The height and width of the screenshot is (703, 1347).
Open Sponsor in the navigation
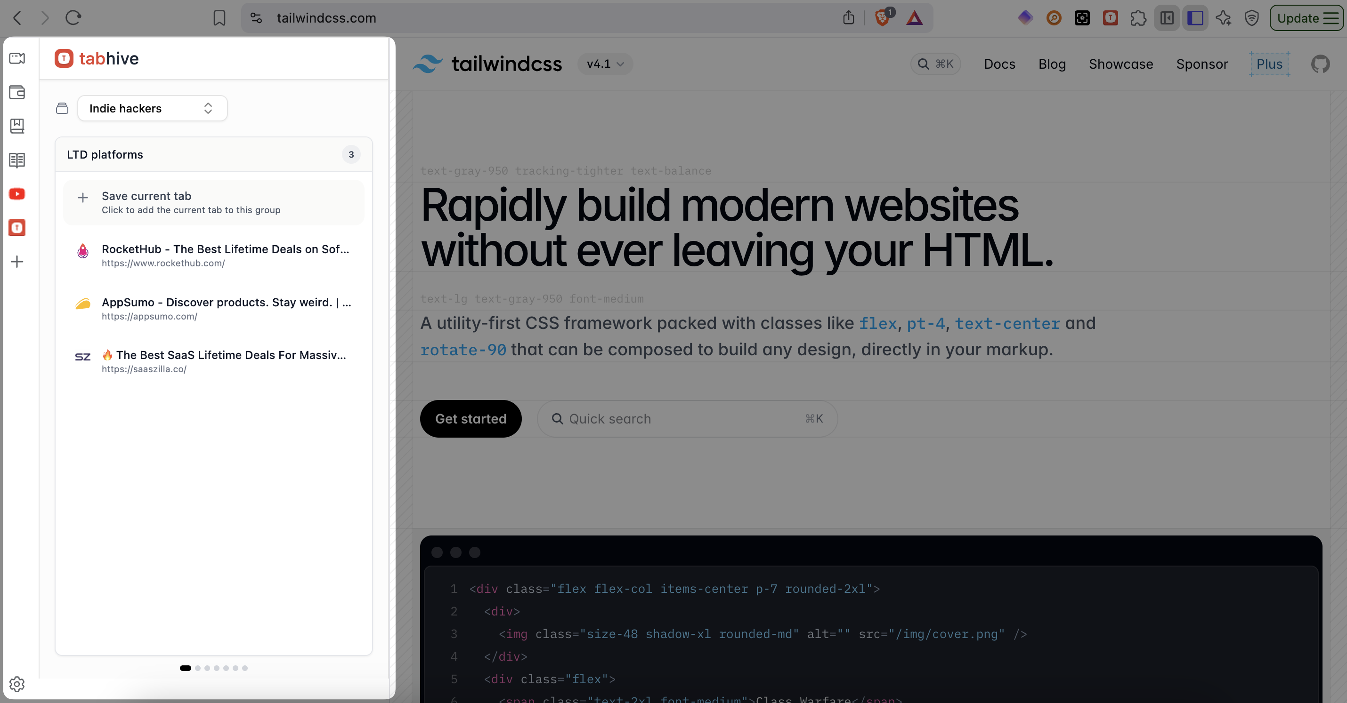click(x=1201, y=64)
